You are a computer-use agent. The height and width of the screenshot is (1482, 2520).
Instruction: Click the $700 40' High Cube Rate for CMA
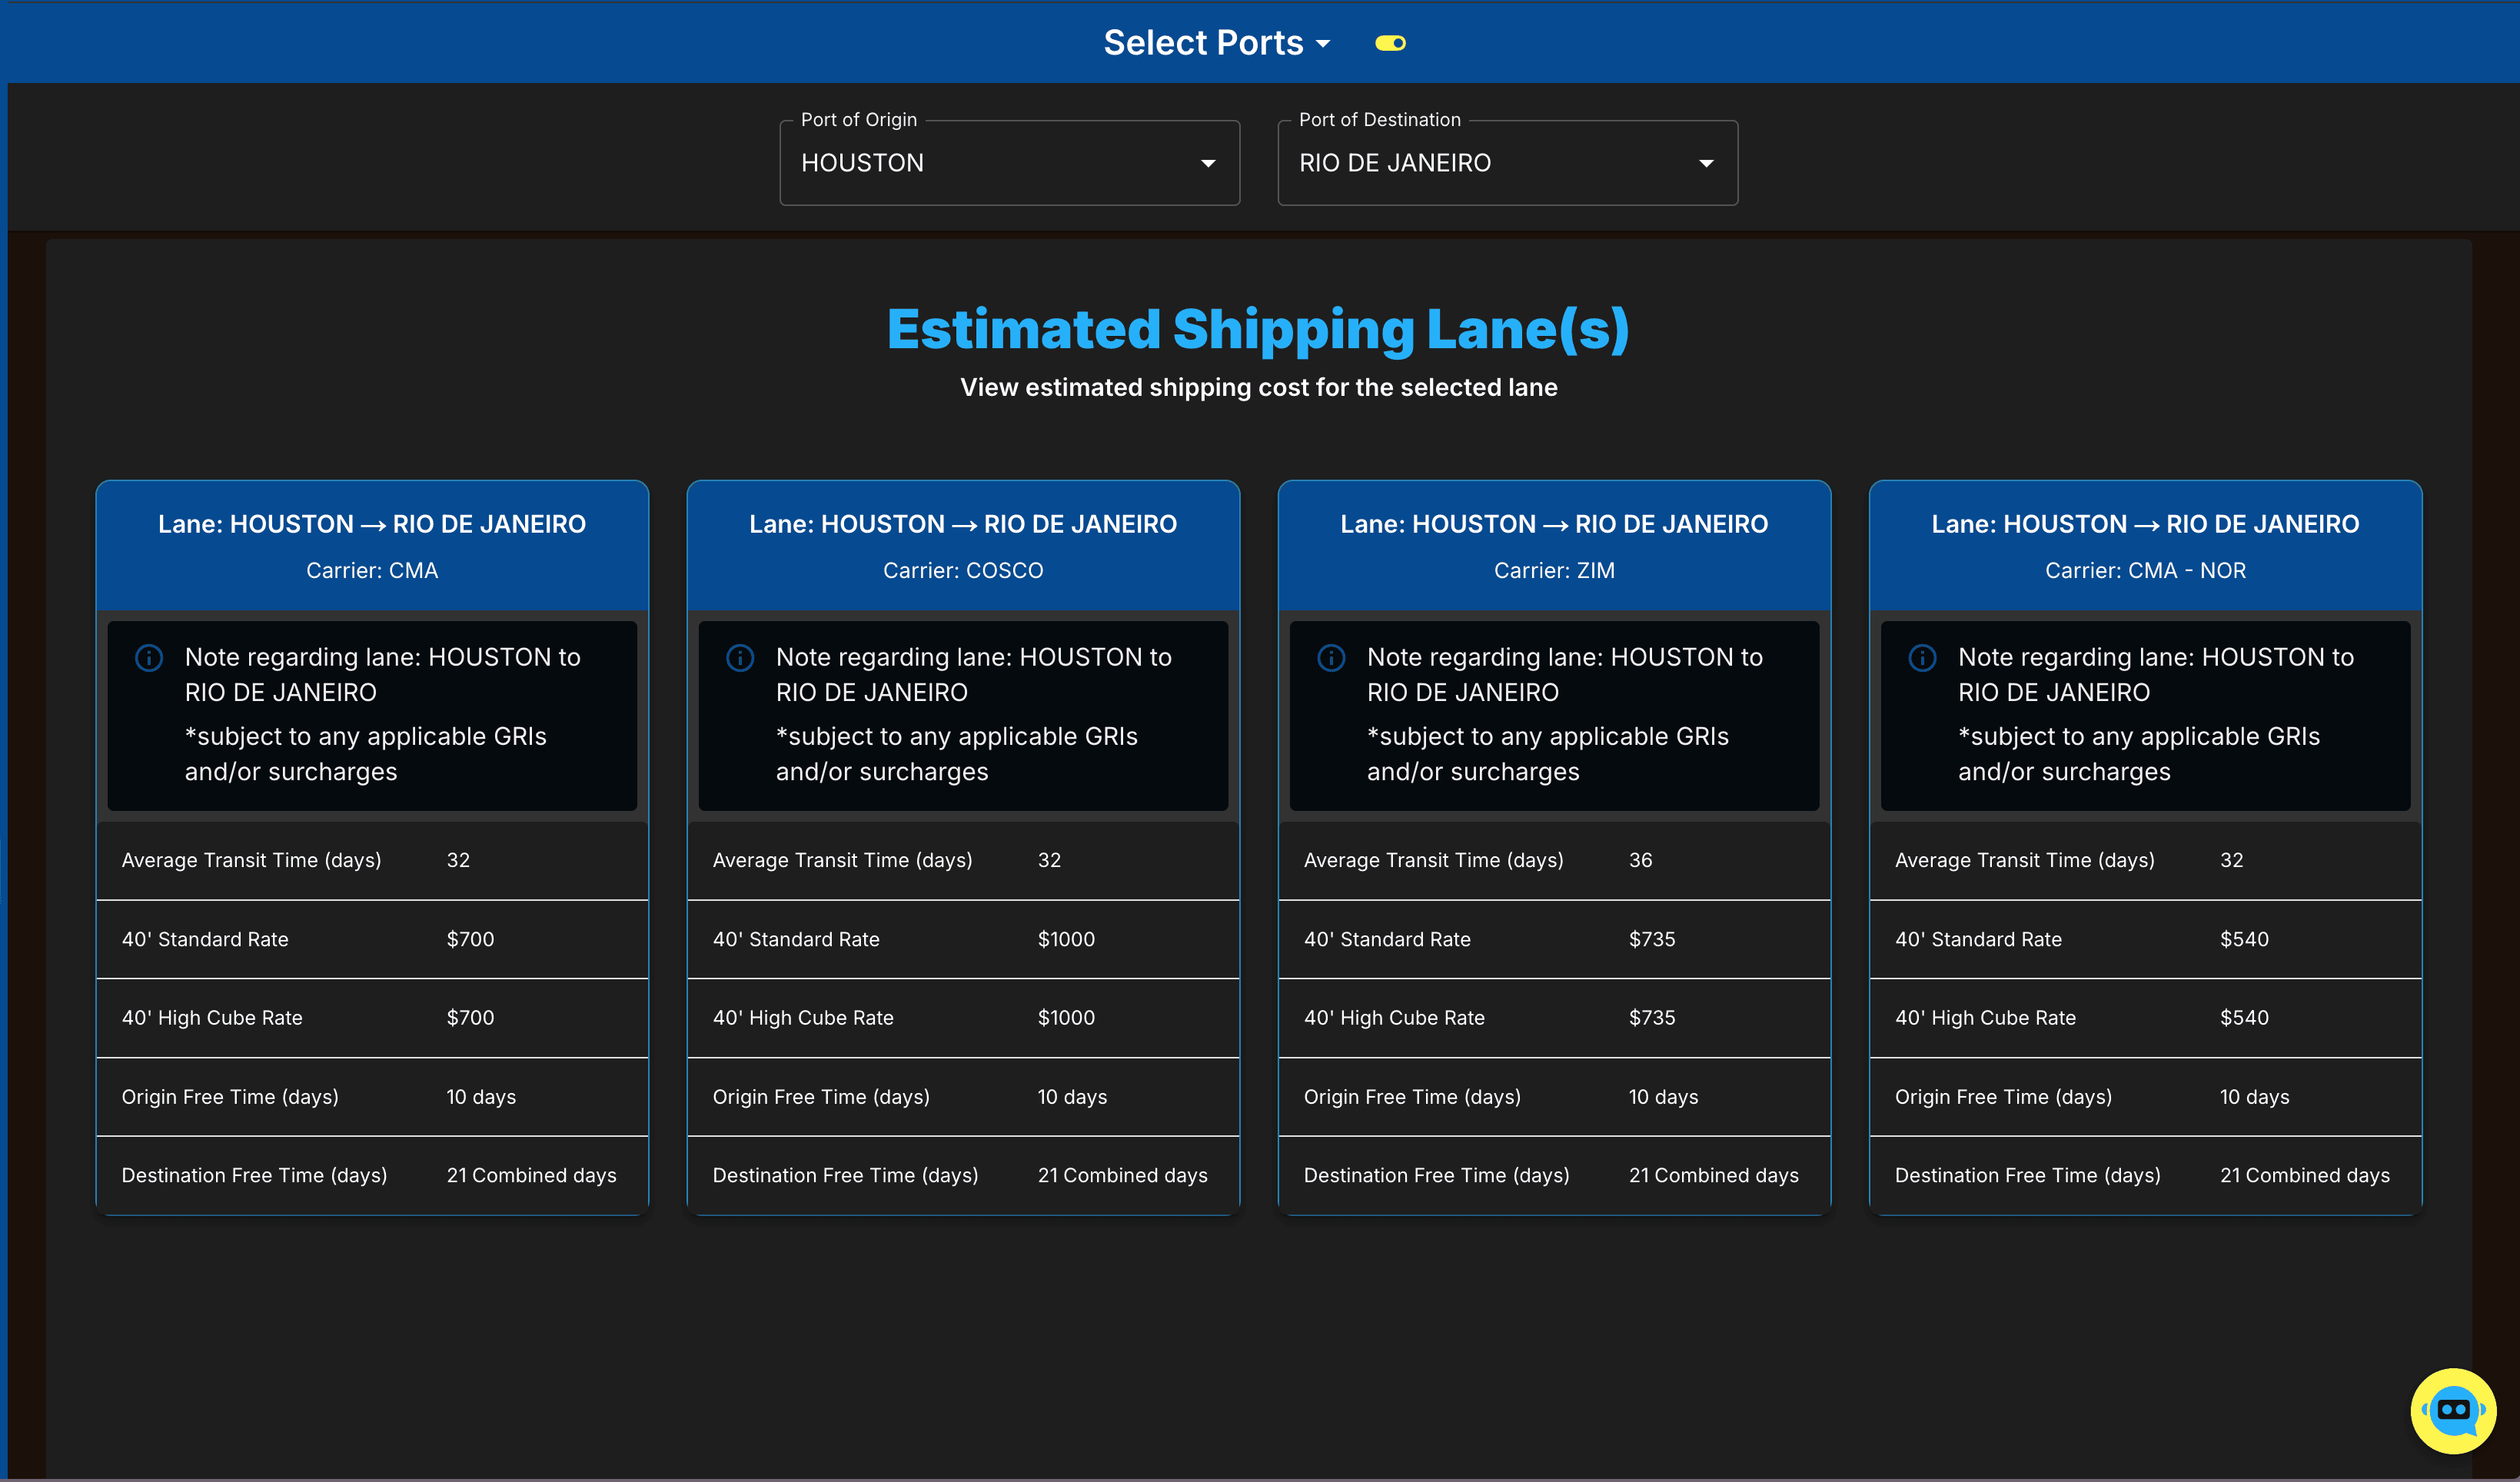(470, 1018)
